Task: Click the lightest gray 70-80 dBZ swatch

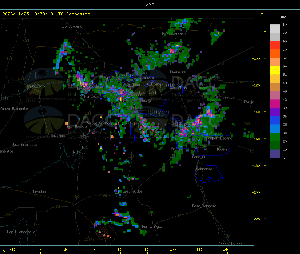Action: pyautogui.click(x=275, y=29)
